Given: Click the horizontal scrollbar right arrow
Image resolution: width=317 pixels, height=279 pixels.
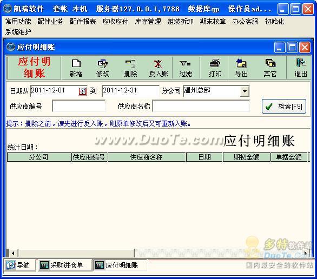Looking at the screenshot, I should [x=306, y=253].
